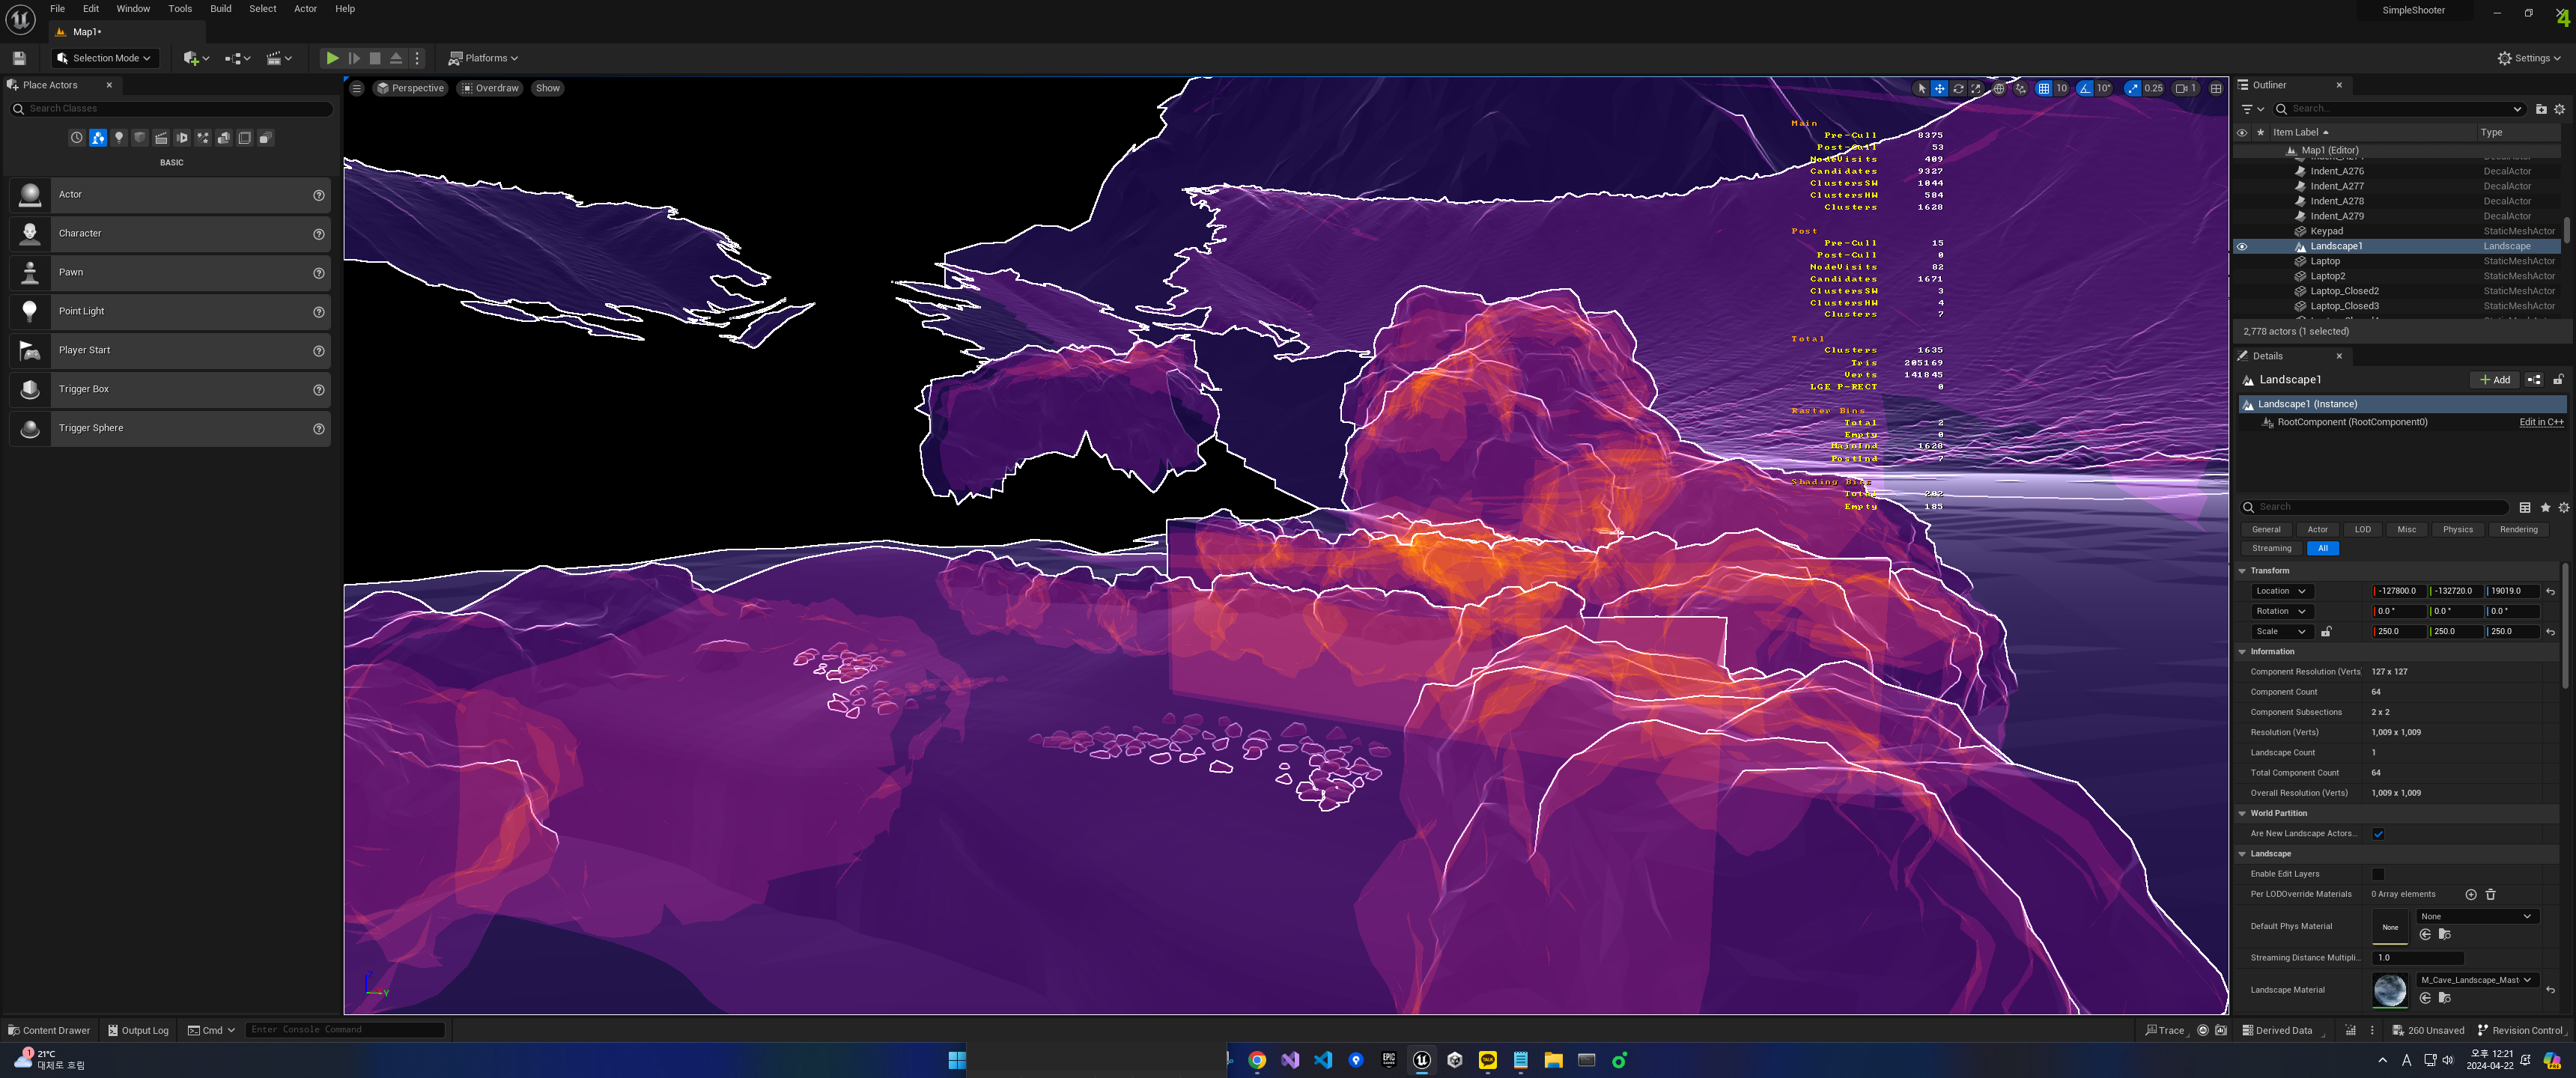
Task: Select the scale transform tool in viewport
Action: 1976,88
